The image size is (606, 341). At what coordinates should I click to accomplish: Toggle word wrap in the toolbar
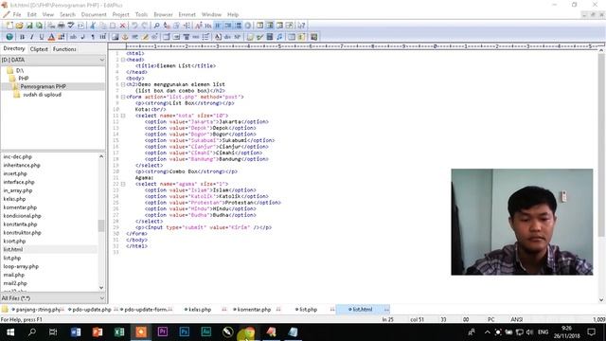218,26
